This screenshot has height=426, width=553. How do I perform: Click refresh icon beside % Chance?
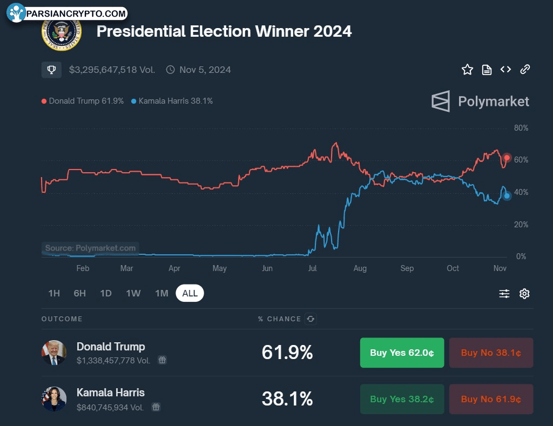[311, 319]
